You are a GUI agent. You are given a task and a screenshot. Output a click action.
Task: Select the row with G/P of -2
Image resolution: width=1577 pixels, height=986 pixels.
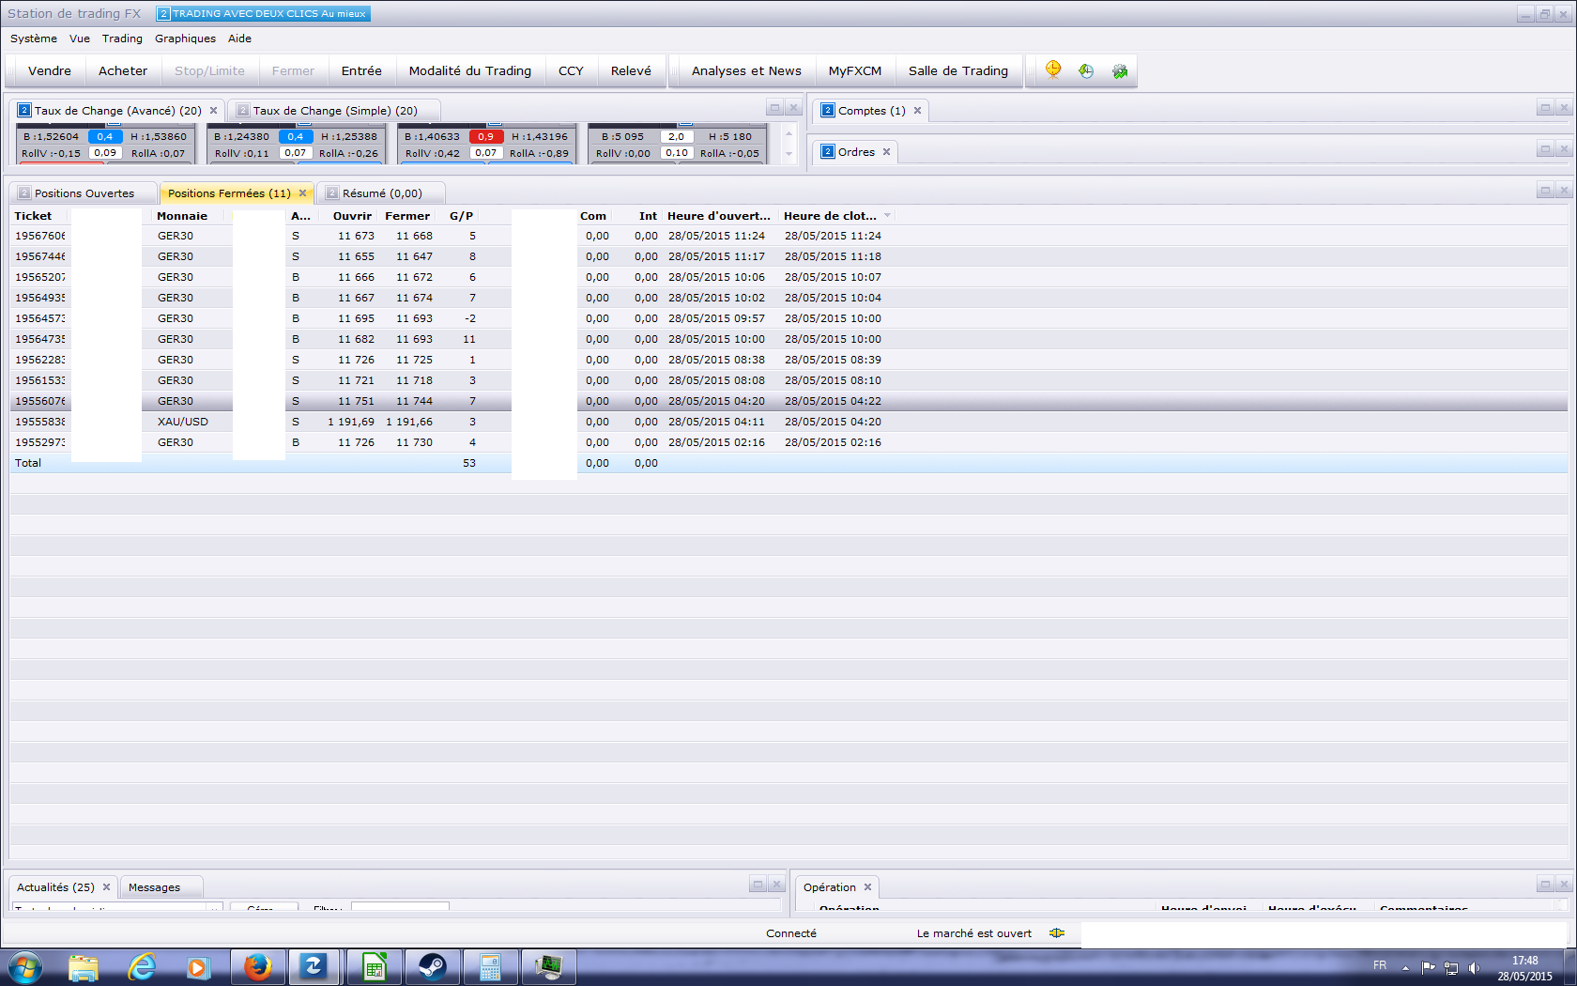pyautogui.click(x=788, y=318)
